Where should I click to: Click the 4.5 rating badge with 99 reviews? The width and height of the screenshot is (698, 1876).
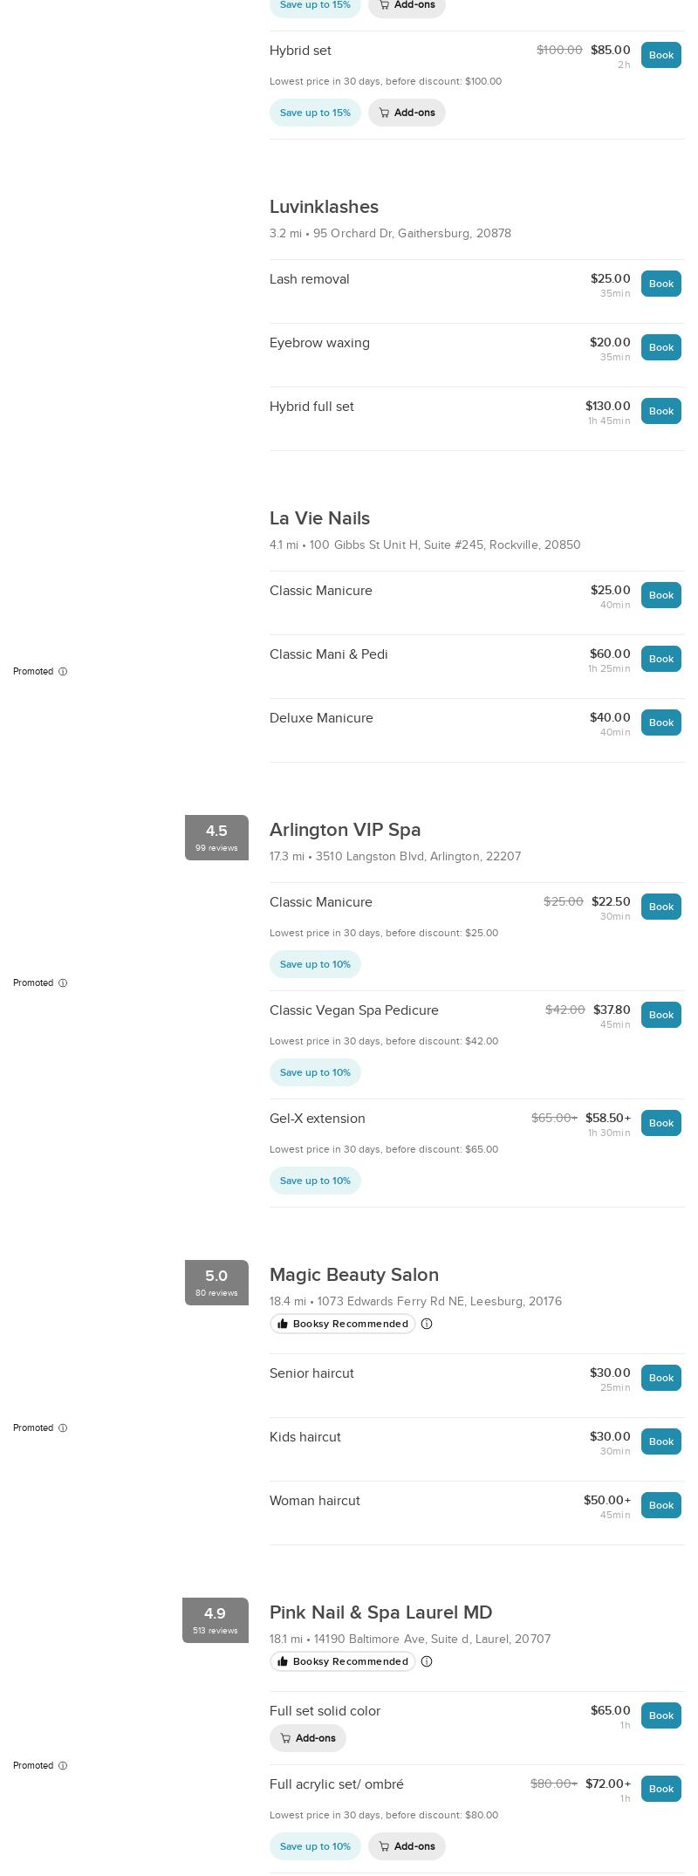click(x=216, y=838)
